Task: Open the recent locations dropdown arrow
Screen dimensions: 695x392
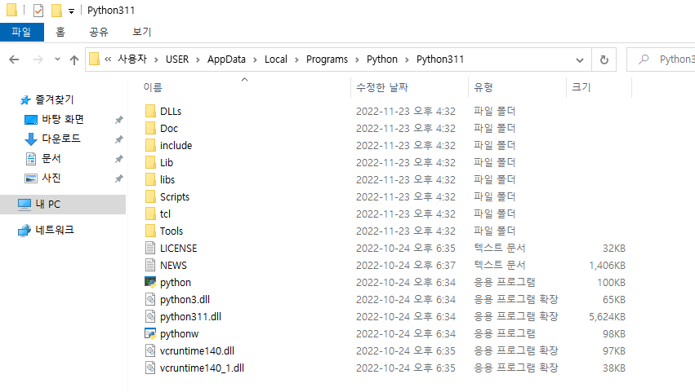Action: pos(57,59)
